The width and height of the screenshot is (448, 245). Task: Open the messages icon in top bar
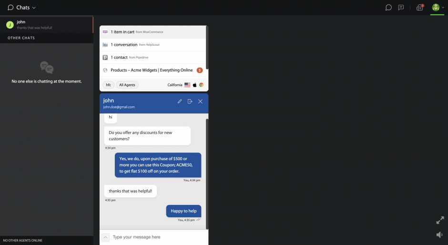401,8
